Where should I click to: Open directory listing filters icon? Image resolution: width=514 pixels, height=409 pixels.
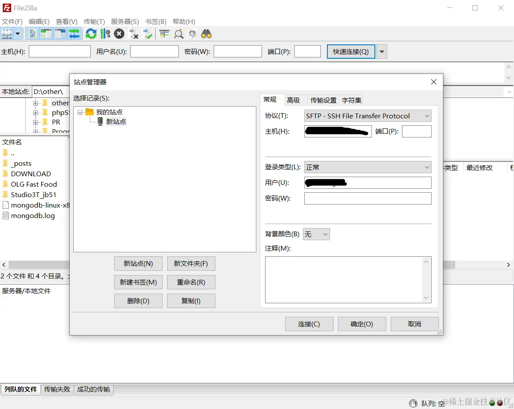[x=164, y=34]
